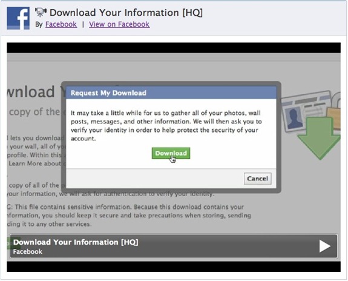Open the View on Facebook link
Screen dimensions: 348x281
(x=119, y=24)
